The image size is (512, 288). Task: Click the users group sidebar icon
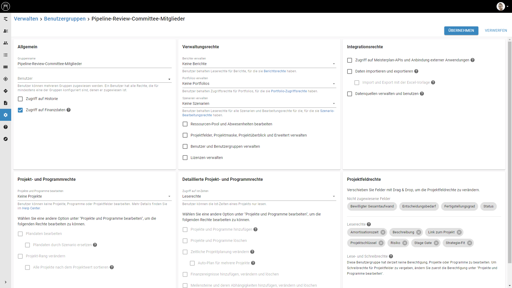[6, 43]
